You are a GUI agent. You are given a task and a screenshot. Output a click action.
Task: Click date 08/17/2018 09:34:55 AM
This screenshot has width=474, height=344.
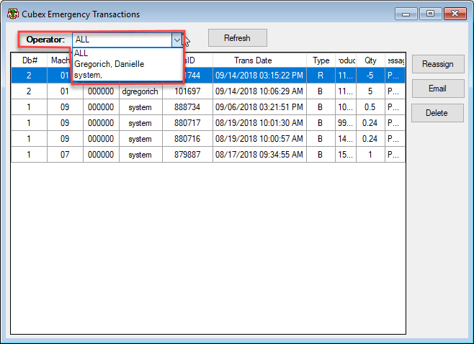click(x=259, y=155)
